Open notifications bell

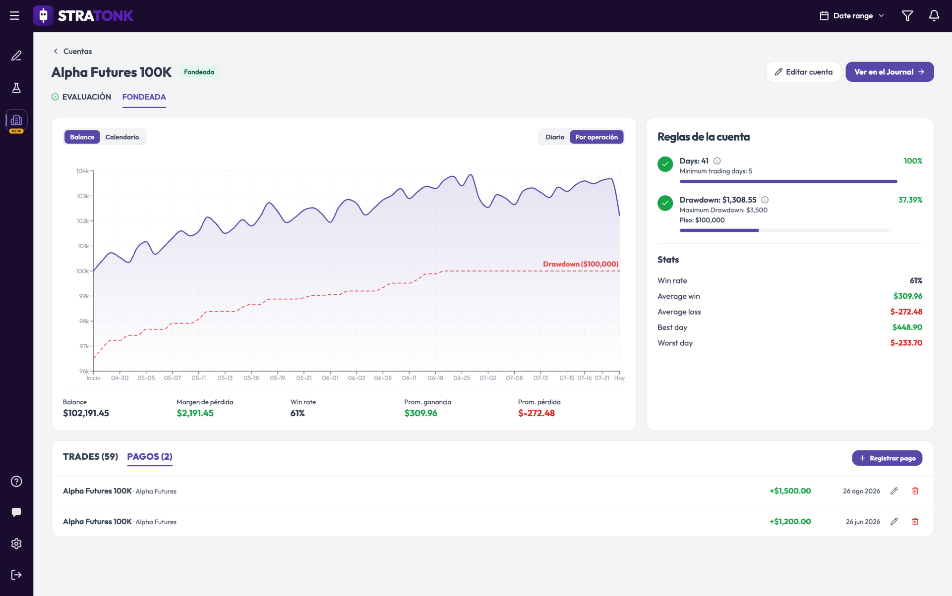[x=934, y=16]
